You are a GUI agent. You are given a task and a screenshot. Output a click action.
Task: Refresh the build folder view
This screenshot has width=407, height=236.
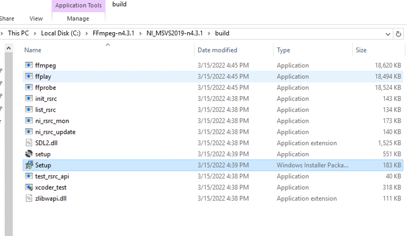tap(398, 34)
